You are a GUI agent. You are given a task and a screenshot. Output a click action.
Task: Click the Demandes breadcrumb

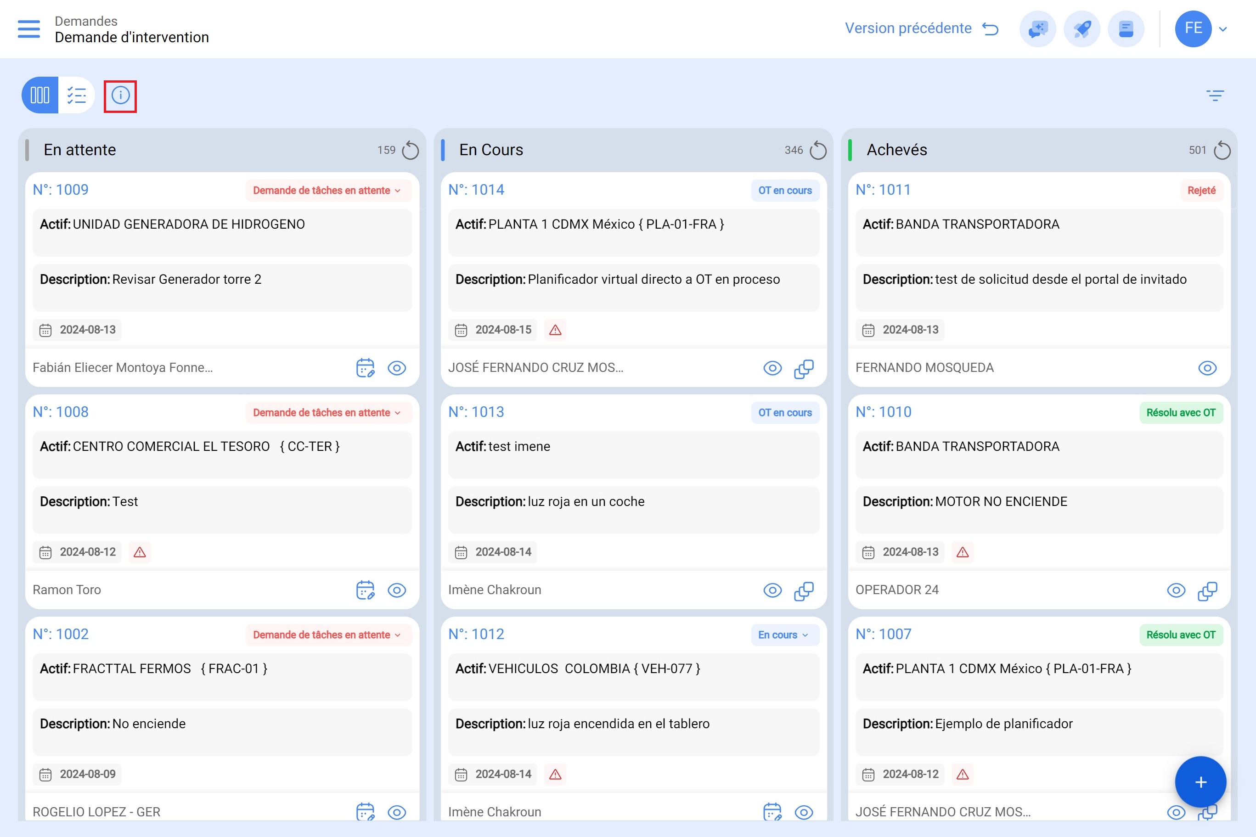coord(86,21)
